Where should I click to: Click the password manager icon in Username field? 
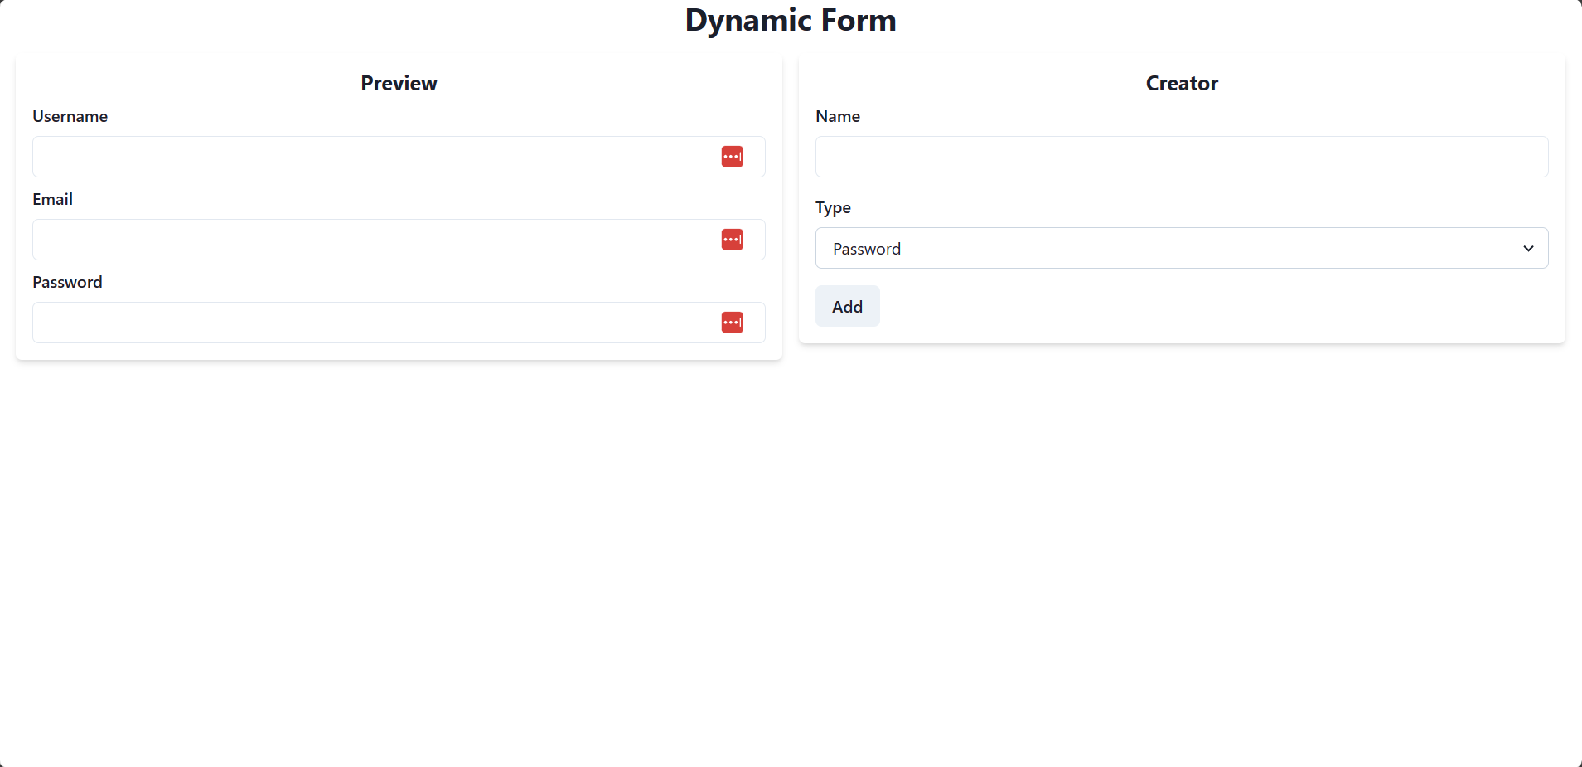coord(732,157)
